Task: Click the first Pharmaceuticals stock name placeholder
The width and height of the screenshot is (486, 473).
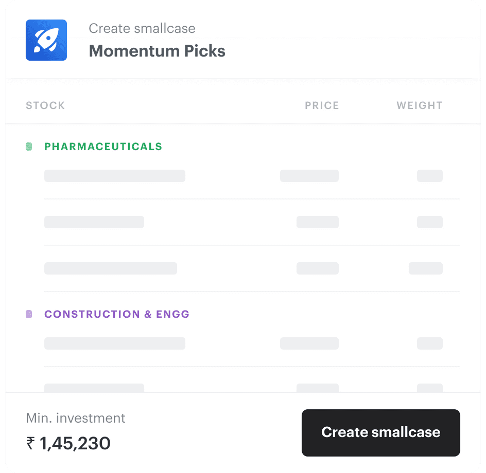Action: click(x=114, y=175)
